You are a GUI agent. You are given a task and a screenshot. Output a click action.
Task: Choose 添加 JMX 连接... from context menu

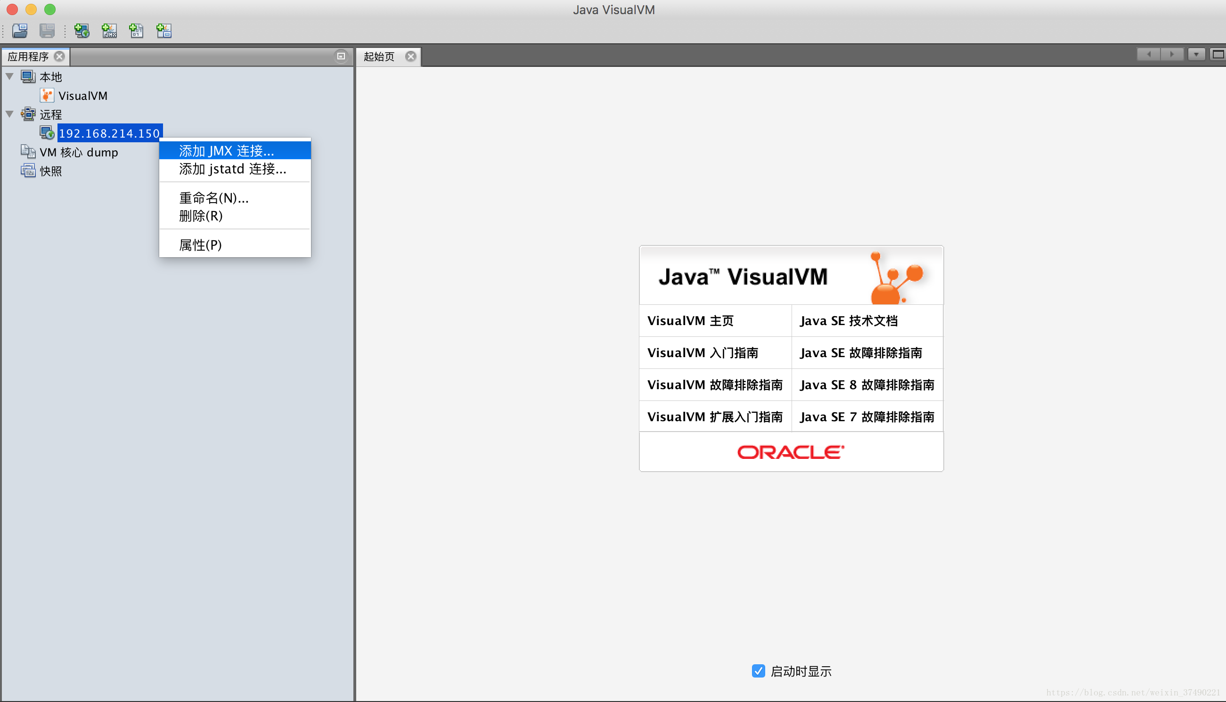click(235, 150)
